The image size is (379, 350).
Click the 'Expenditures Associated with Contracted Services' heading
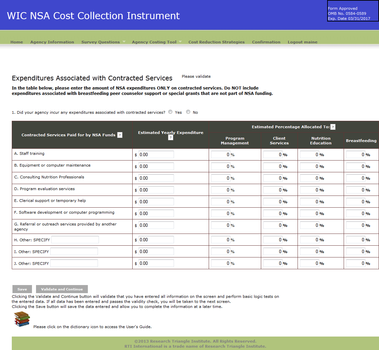[92, 78]
